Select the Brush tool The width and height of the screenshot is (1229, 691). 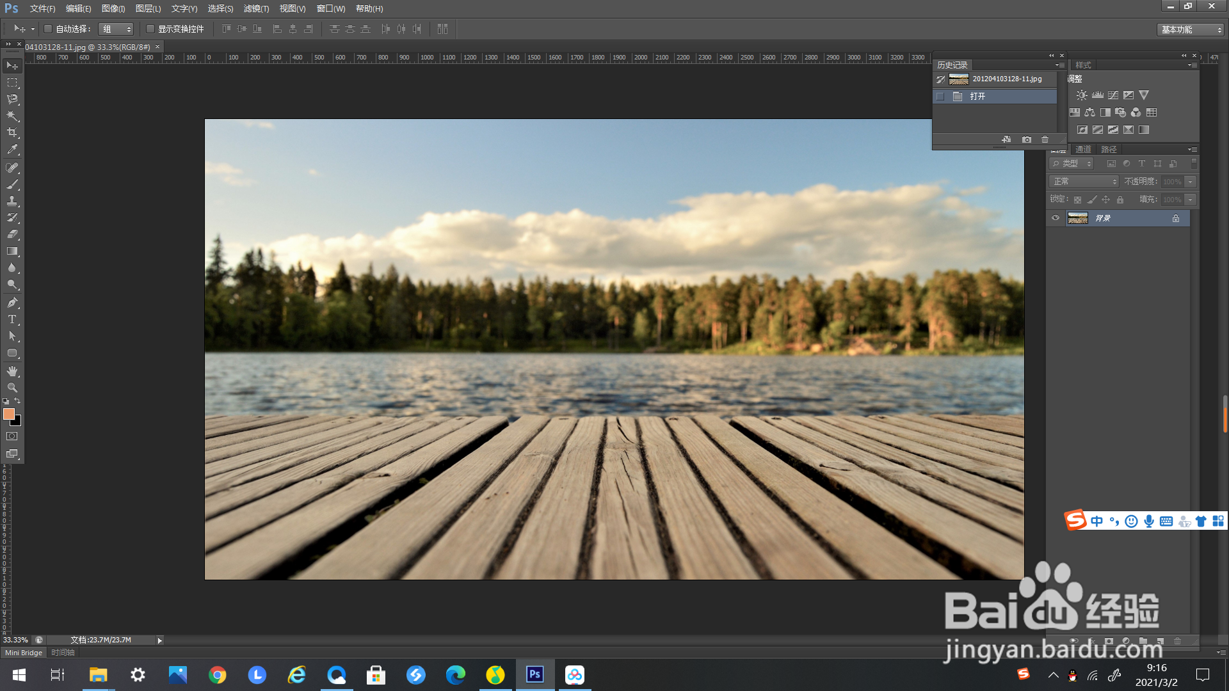click(12, 184)
